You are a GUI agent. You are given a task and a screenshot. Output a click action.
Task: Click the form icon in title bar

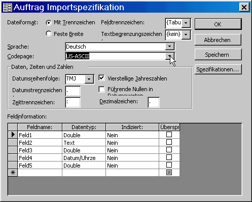click(8, 8)
